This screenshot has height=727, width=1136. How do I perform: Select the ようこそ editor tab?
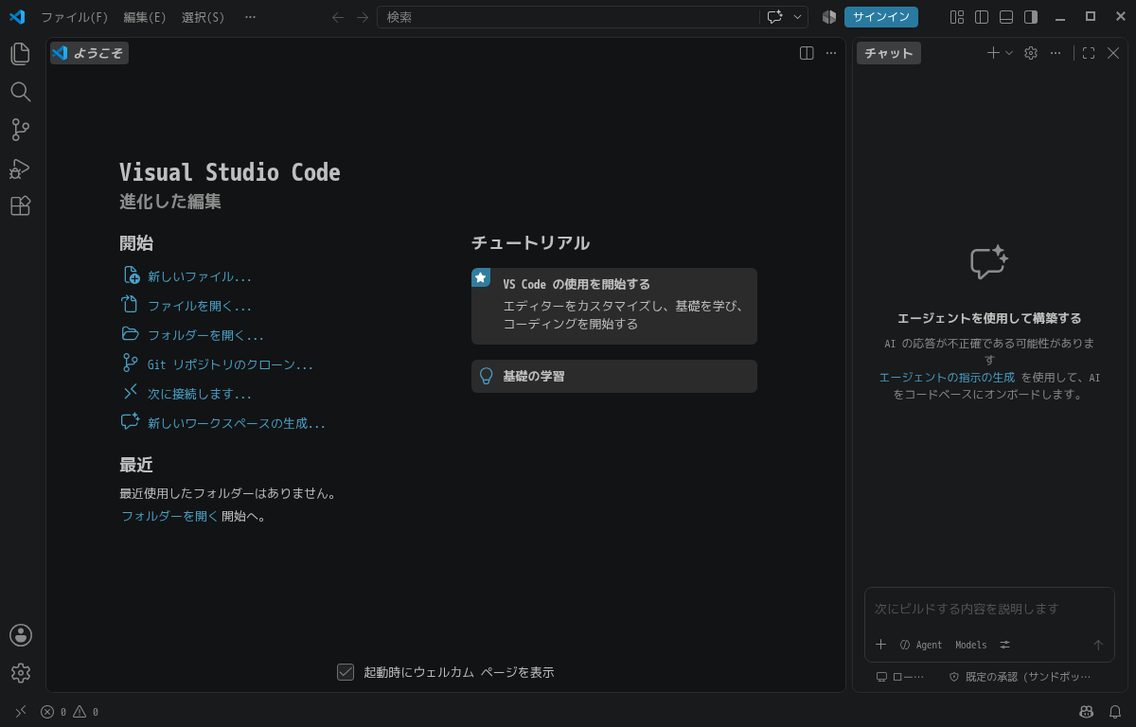[89, 53]
